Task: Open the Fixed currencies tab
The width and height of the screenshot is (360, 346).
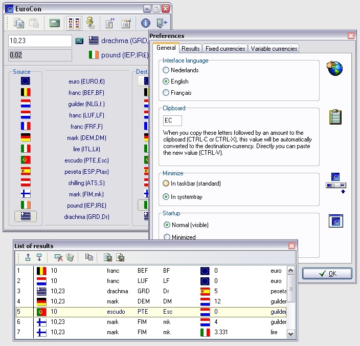Action: point(225,49)
